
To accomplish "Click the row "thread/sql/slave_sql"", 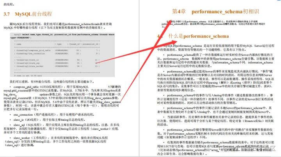I will 57,63.
